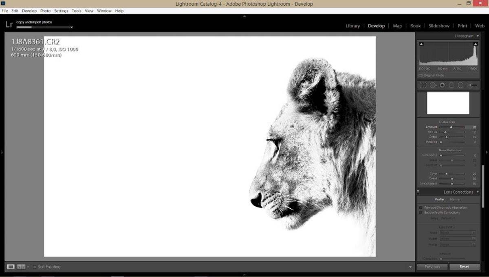Check Enable Profile Corrections
Image resolution: width=489 pixels, height=277 pixels.
pos(421,212)
